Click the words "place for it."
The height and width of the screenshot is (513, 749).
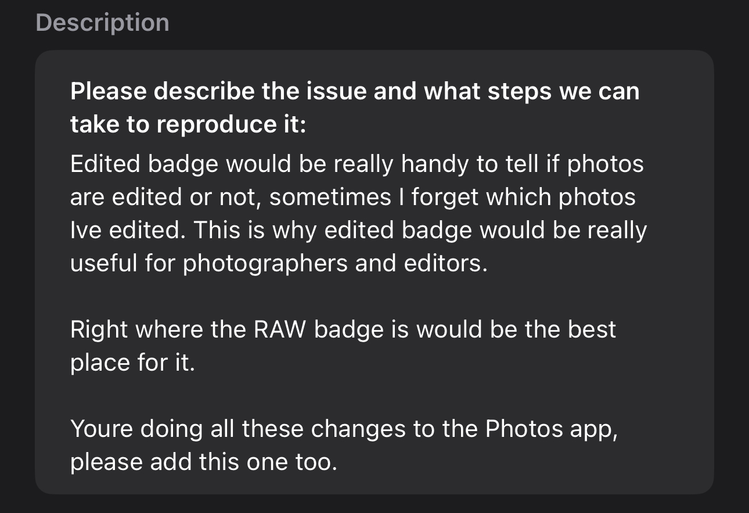coord(132,363)
